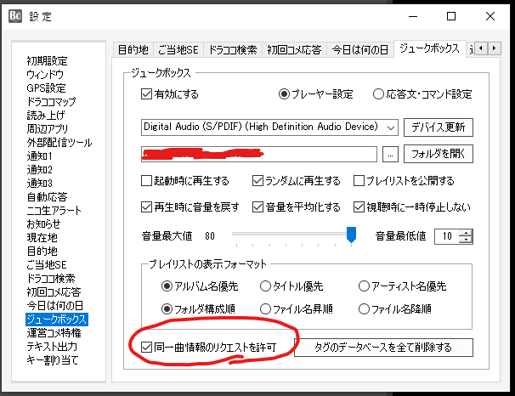Select ファイル名降順 radio button
Screen dimensions: 515x396
pos(364,309)
